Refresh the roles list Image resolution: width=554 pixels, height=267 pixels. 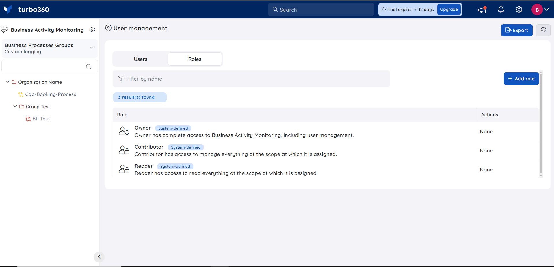543,30
